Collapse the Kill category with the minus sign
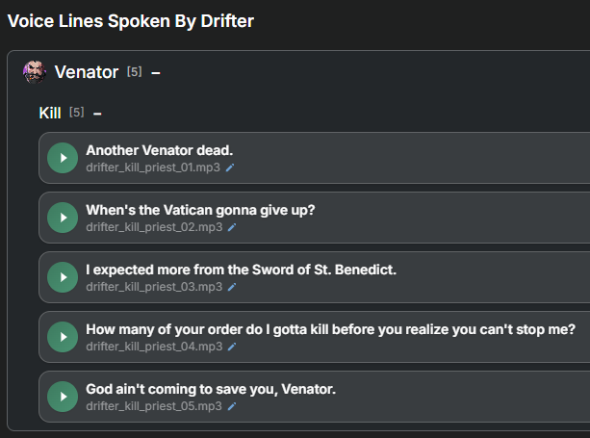 (98, 114)
